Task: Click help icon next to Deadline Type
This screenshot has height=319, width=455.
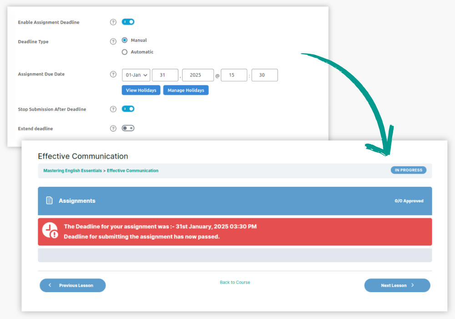Action: click(x=113, y=41)
